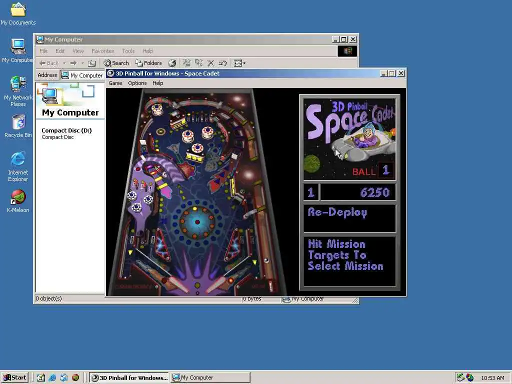
Task: Click the pinball table playfield
Action: click(x=197, y=192)
